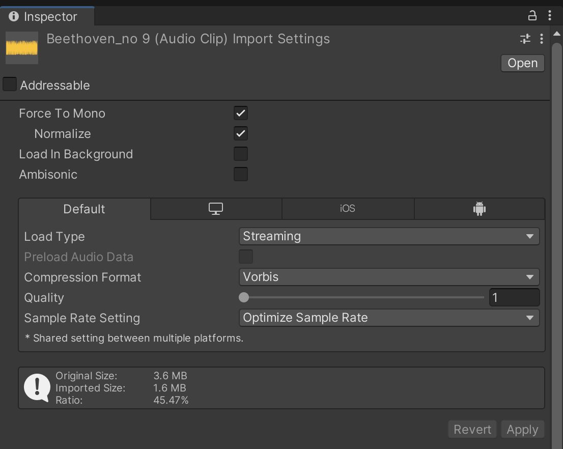The width and height of the screenshot is (563, 449).
Task: Click the scrollbar up arrow
Action: pos(556,34)
